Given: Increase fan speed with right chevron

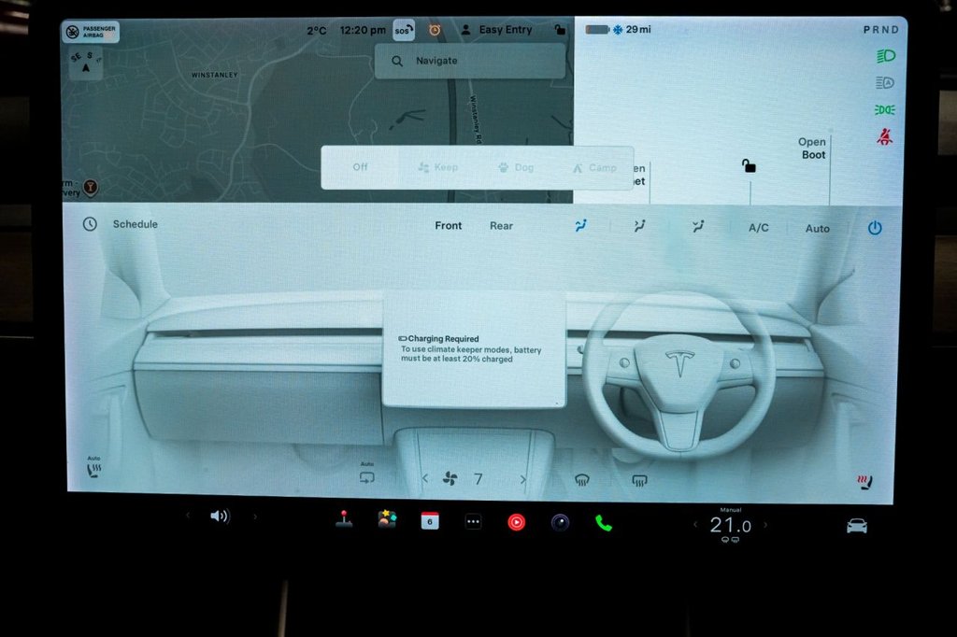Looking at the screenshot, I should (522, 478).
